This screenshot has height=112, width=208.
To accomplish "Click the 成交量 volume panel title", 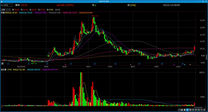I will tap(4, 70).
